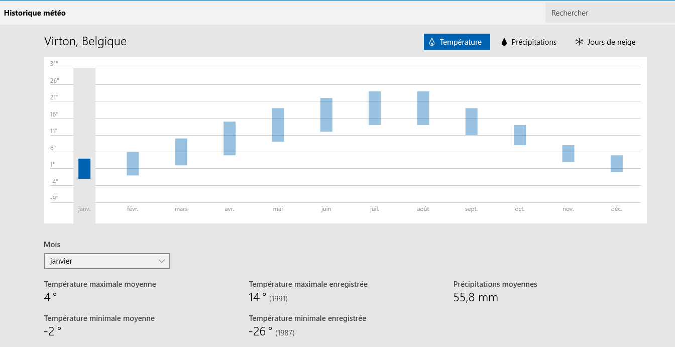Select the mars temperature bar
The image size is (675, 347).
[181, 152]
